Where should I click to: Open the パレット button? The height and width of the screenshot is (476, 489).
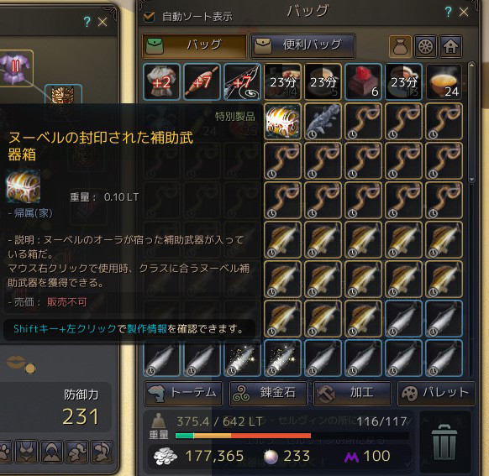(436, 394)
